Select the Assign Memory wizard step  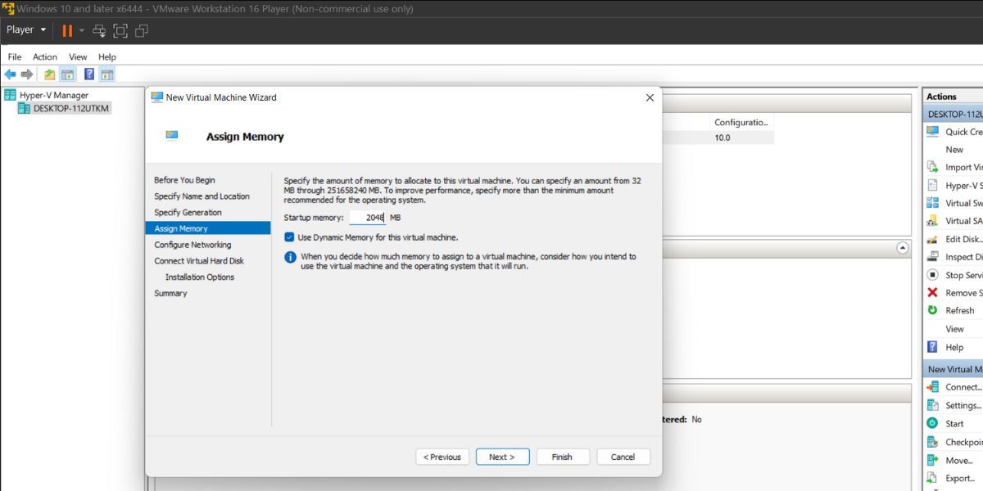[207, 228]
